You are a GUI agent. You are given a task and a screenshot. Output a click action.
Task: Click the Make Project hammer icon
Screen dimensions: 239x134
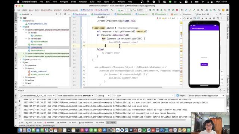112,10
